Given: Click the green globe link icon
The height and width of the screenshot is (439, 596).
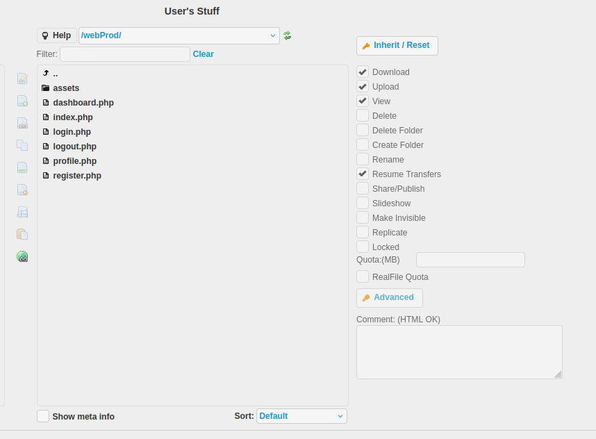Looking at the screenshot, I should tap(22, 256).
